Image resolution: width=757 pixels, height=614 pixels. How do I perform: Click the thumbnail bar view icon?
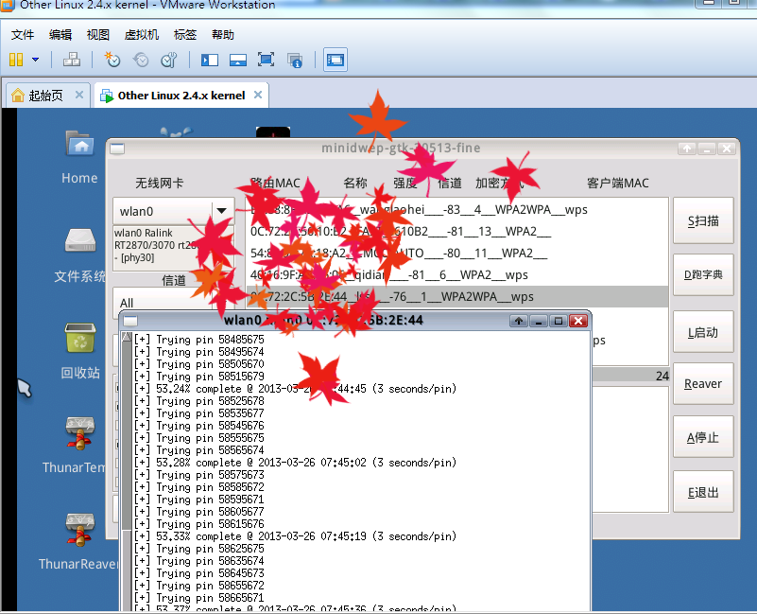tap(238, 60)
